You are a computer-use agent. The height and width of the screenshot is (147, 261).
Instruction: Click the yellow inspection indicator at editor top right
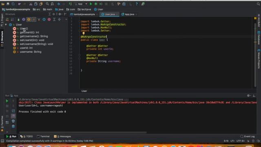255,18
